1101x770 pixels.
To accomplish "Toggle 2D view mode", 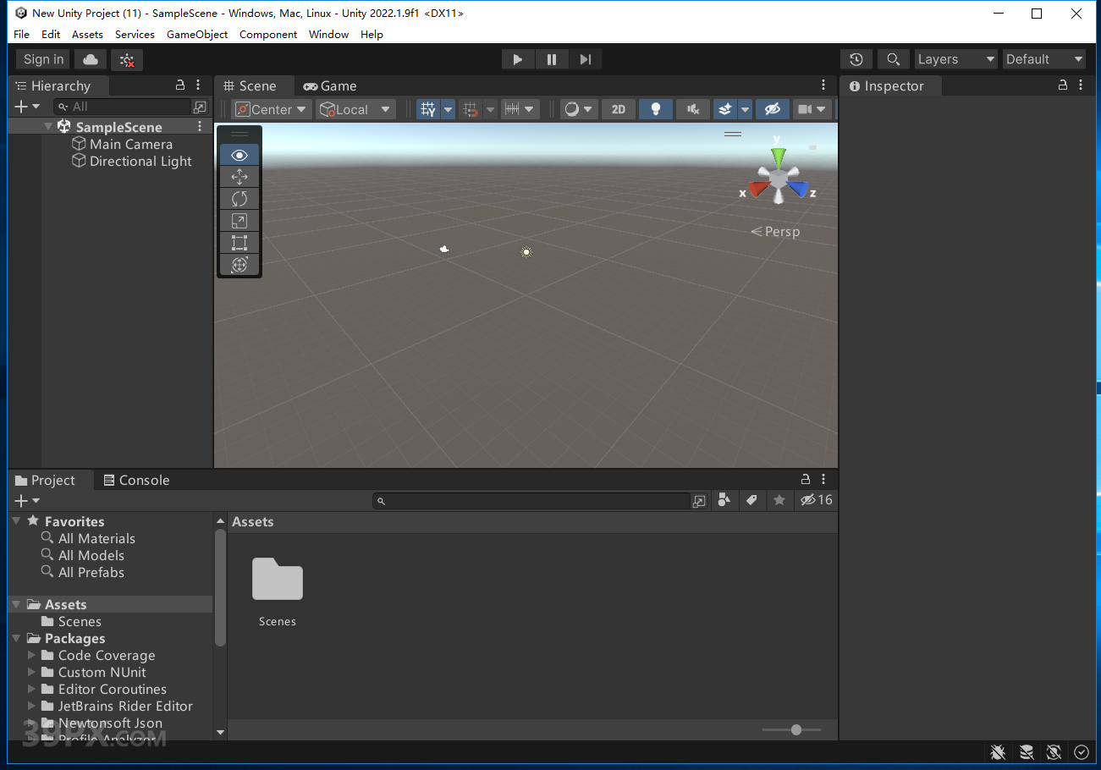I will point(619,109).
